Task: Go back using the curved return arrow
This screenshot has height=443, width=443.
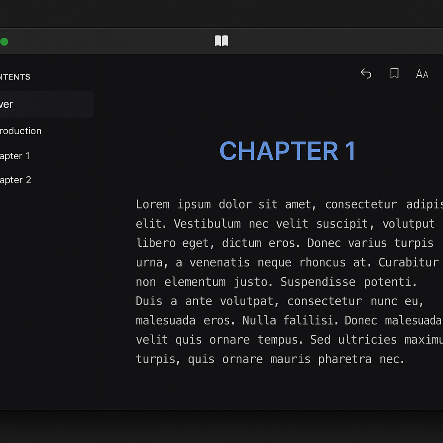Action: [366, 74]
